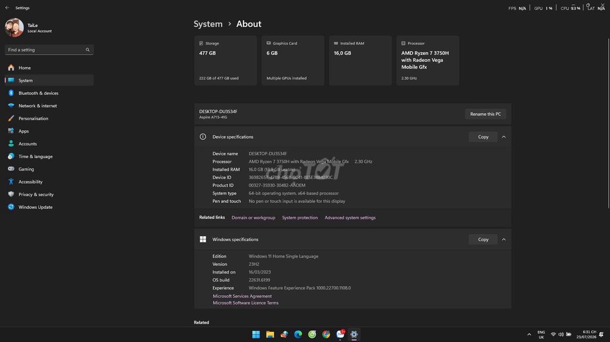Open the Installed RAM card
The image size is (610, 342).
pos(360,60)
